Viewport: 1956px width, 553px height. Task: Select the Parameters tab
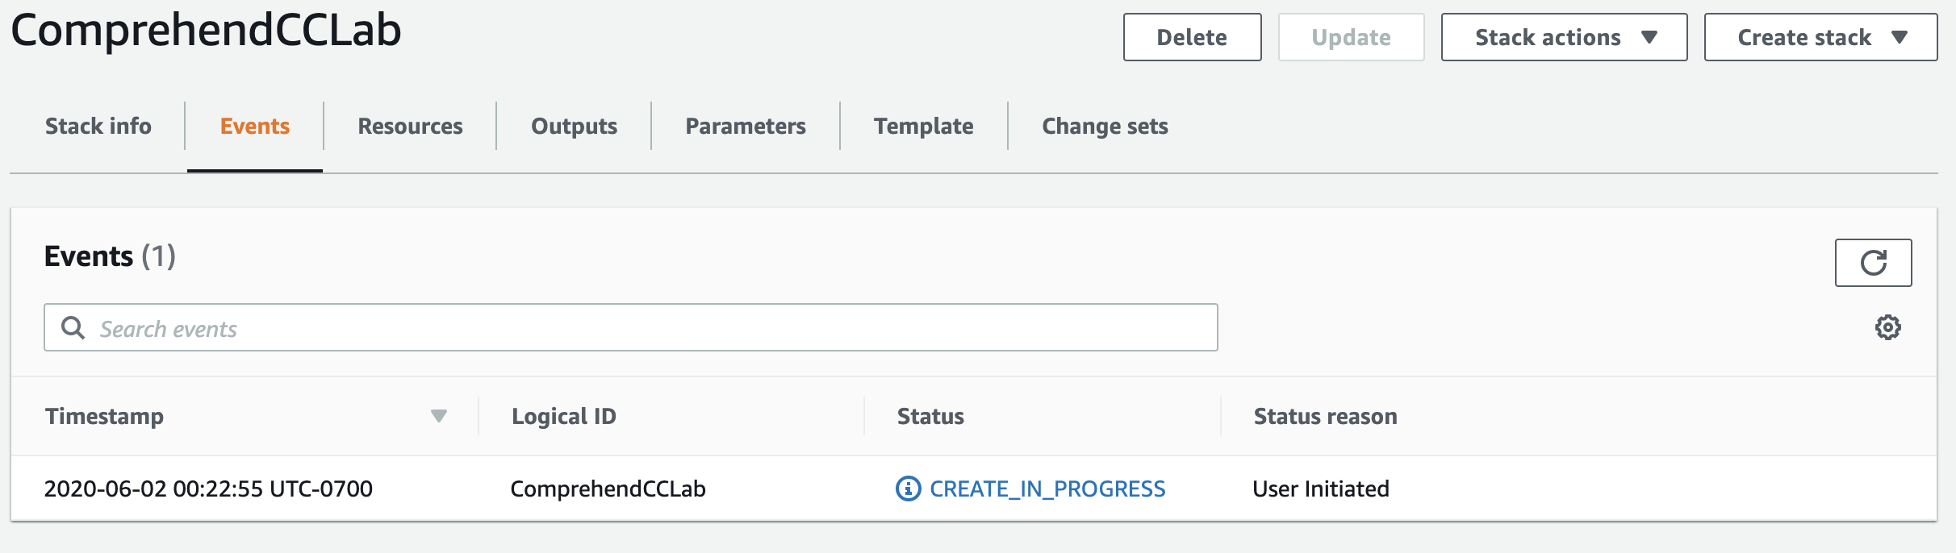tap(745, 126)
